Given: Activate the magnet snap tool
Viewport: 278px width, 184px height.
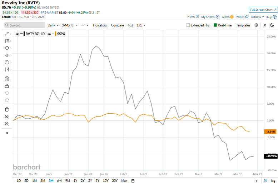Looking at the screenshot, I should (x=7, y=79).
